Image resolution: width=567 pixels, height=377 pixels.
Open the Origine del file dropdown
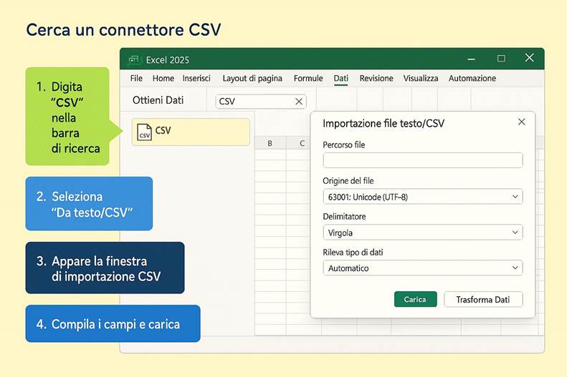[423, 197]
